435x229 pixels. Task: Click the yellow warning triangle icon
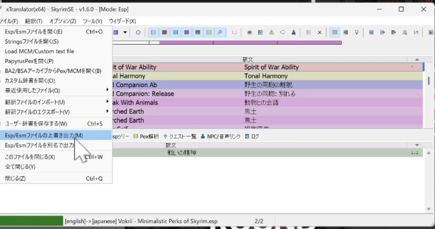coord(272,33)
